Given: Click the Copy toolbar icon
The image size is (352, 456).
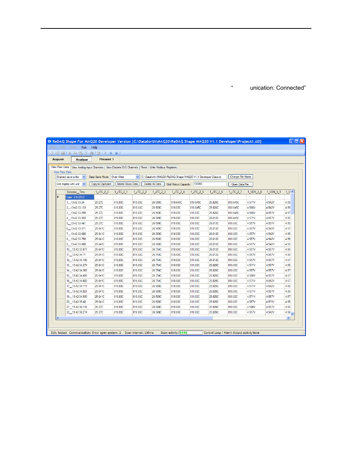Looking at the screenshot, I should [x=75, y=153].
